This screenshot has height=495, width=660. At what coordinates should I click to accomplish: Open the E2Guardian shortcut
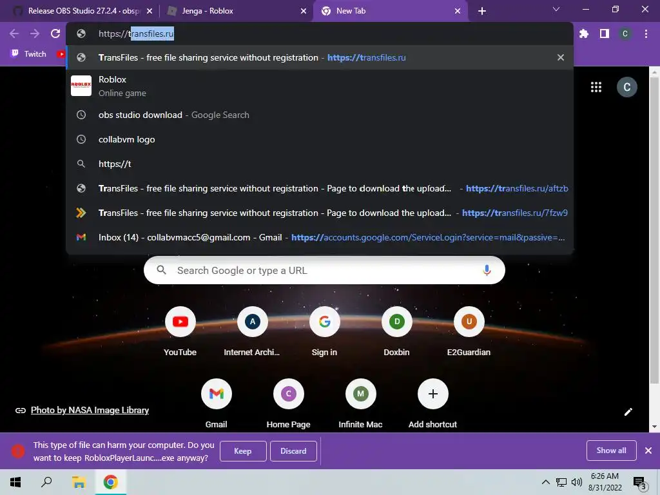click(x=469, y=332)
